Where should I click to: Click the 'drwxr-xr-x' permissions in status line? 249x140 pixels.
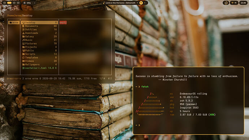[x=14, y=78]
